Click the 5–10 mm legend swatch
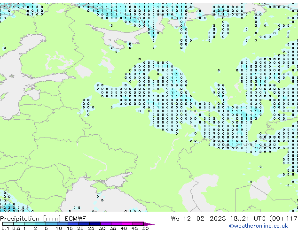The width and height of the screenshot is (298, 230). click(x=51, y=224)
